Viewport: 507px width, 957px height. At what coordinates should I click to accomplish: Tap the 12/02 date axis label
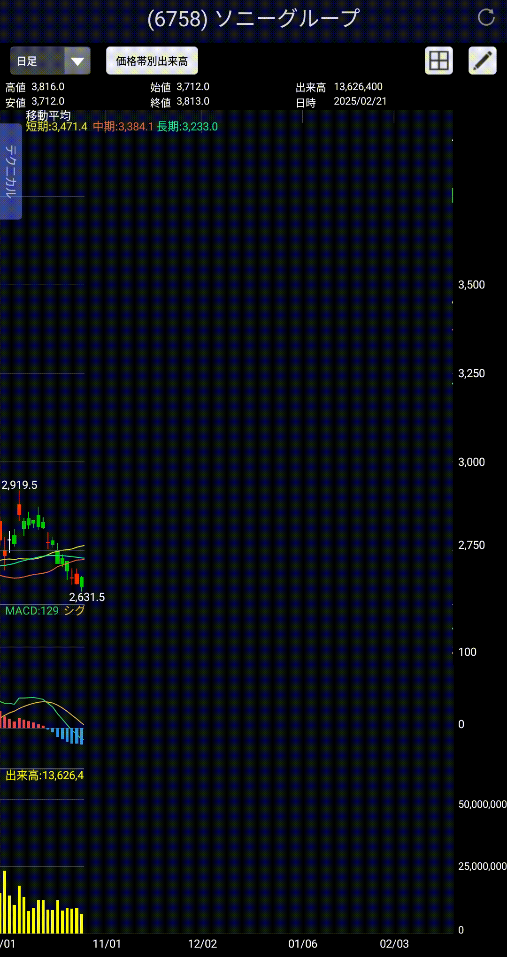pos(202,944)
